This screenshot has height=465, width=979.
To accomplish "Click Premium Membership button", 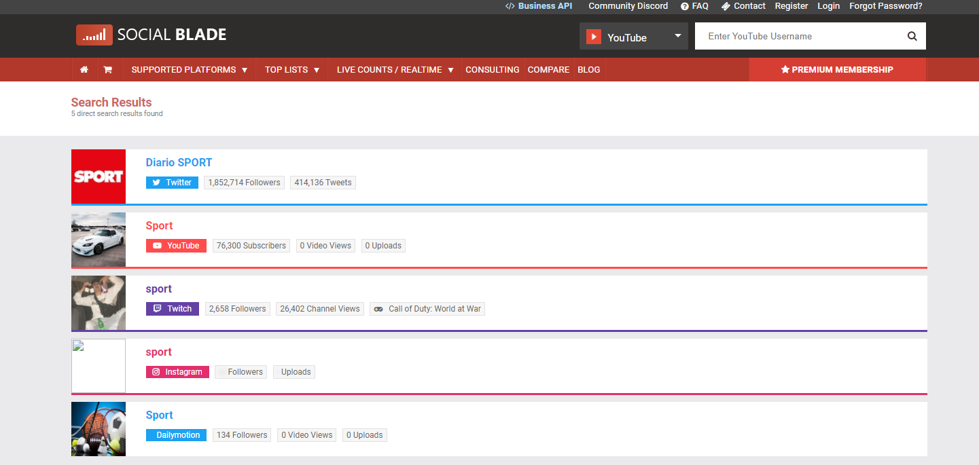I will pyautogui.click(x=837, y=70).
